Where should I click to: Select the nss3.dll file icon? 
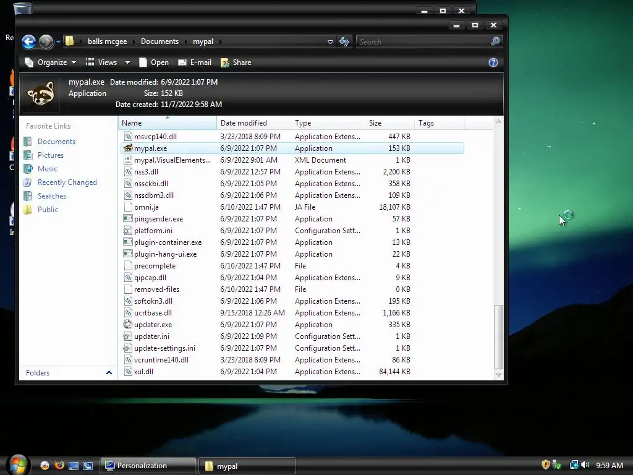point(127,172)
